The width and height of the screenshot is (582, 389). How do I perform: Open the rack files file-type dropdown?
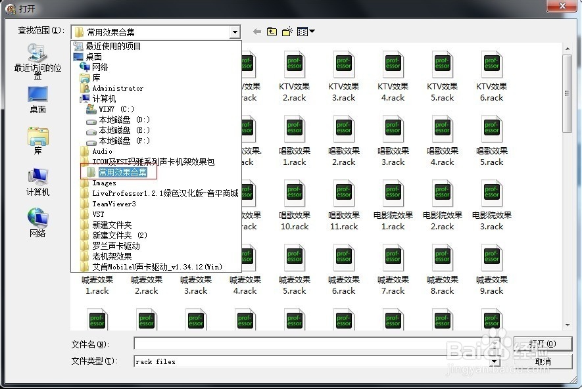click(x=495, y=361)
